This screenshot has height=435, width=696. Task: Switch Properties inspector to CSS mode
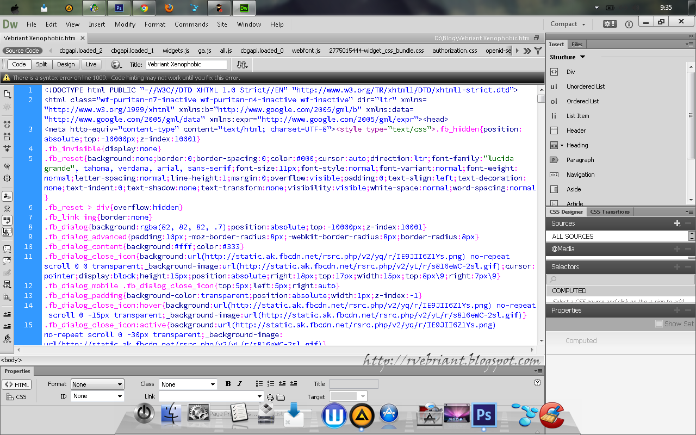click(16, 397)
